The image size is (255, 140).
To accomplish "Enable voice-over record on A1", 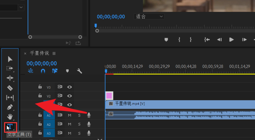I will click(89, 115).
